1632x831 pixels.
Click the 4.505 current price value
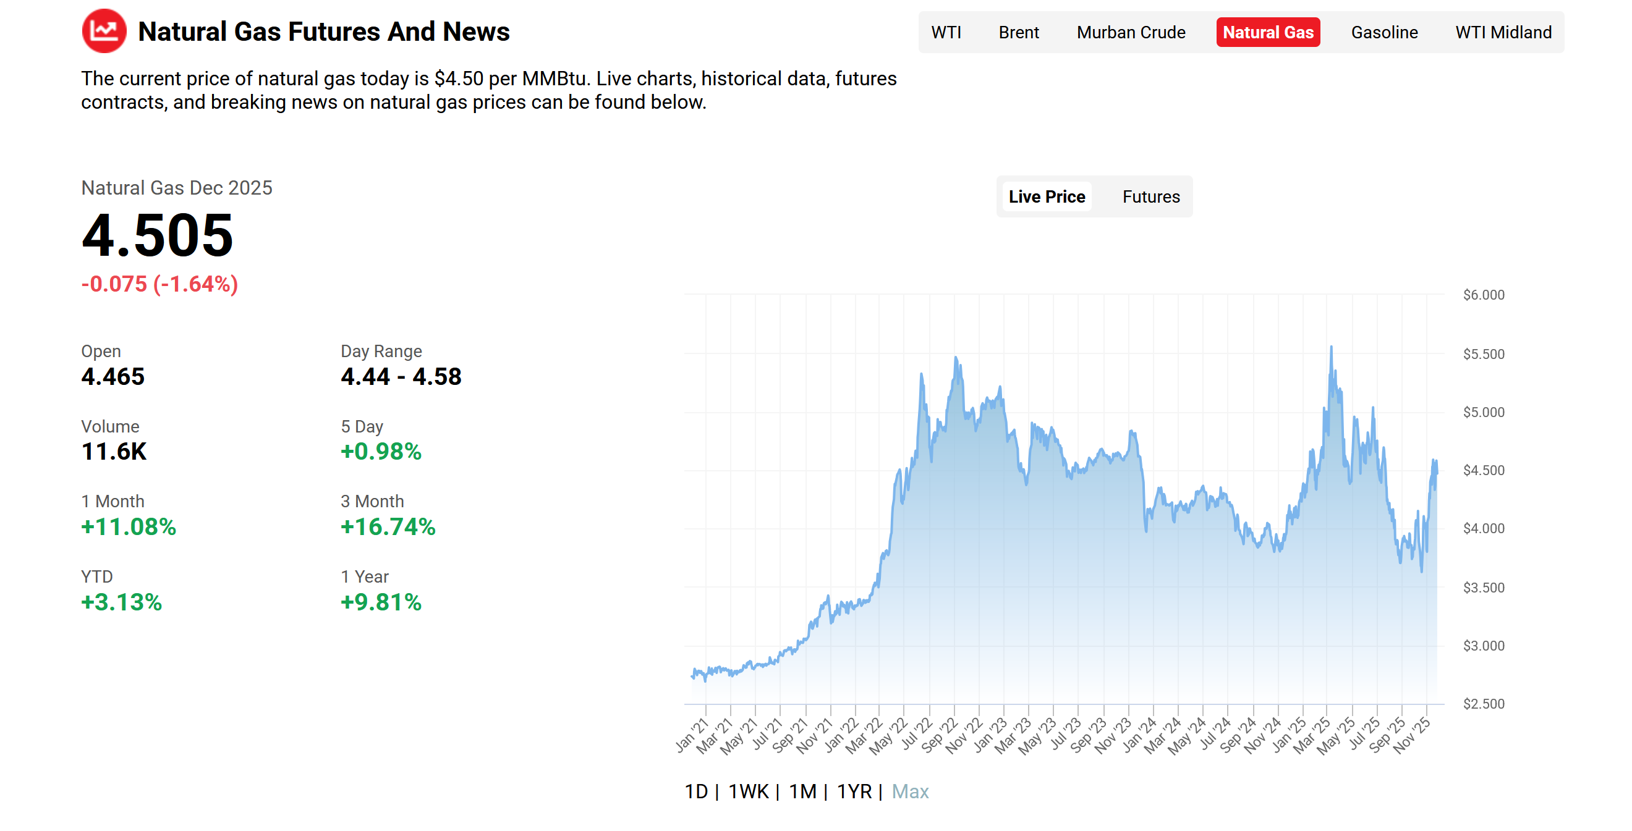coord(157,235)
